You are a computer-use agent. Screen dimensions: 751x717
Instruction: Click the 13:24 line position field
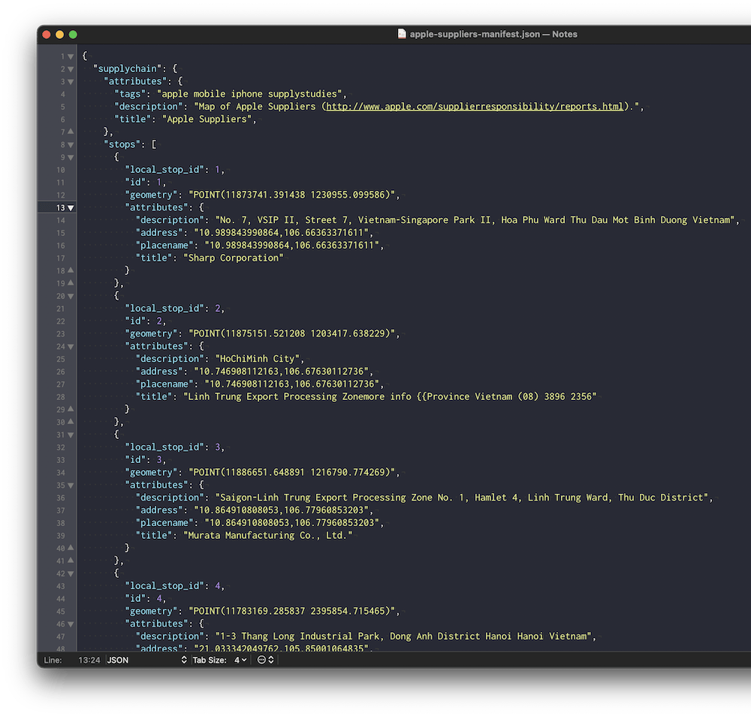pos(89,660)
